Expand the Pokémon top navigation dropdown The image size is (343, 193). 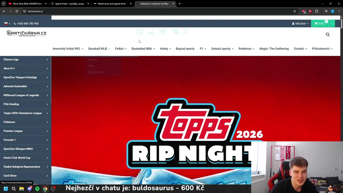click(x=246, y=49)
